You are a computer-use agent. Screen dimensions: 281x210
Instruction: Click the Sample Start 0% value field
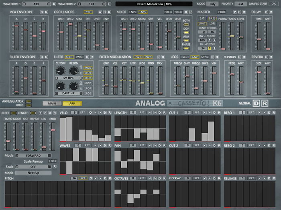pos(273,4)
